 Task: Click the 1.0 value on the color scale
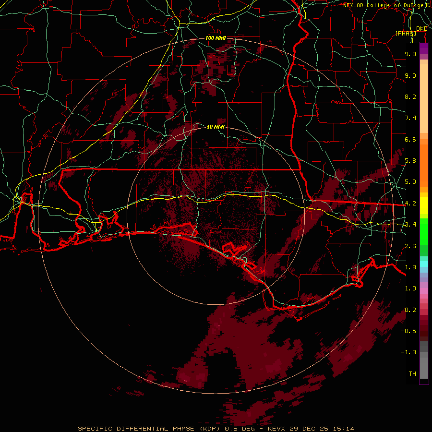(x=410, y=288)
